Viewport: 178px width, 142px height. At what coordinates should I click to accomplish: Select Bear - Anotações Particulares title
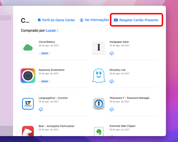56,126
